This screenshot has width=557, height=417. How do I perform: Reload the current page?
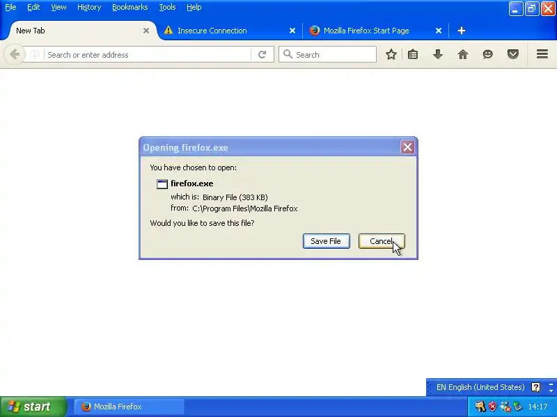click(262, 55)
